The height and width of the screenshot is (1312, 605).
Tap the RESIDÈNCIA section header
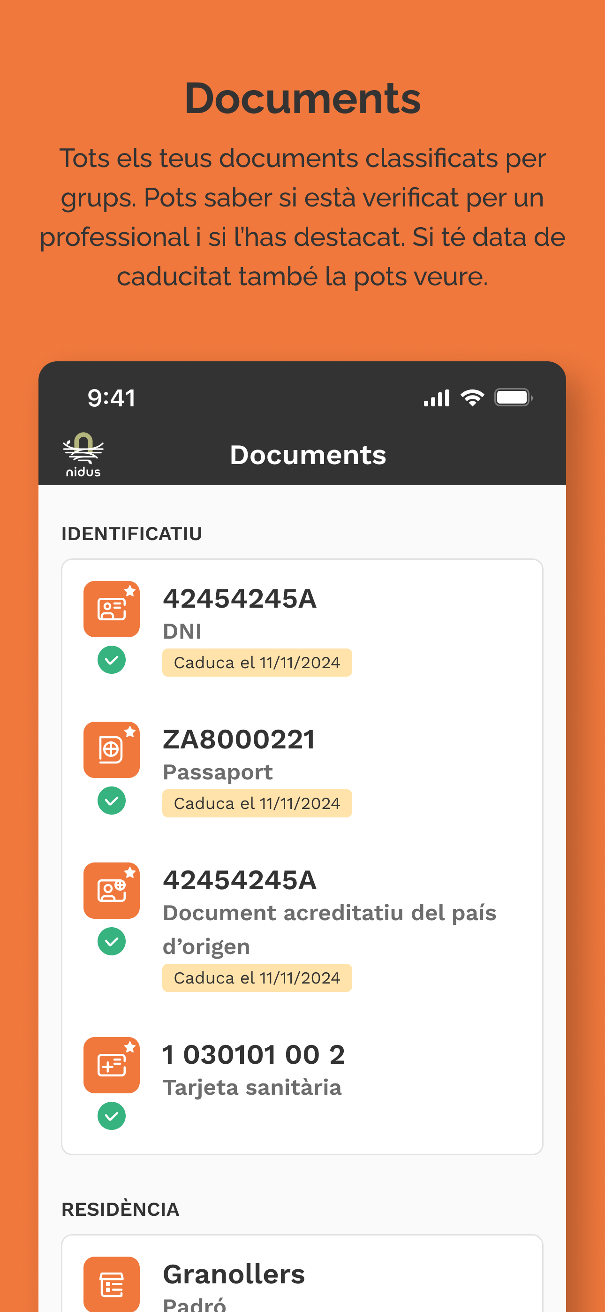pos(120,1209)
